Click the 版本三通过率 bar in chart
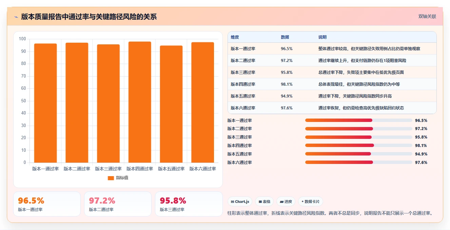 108,103
